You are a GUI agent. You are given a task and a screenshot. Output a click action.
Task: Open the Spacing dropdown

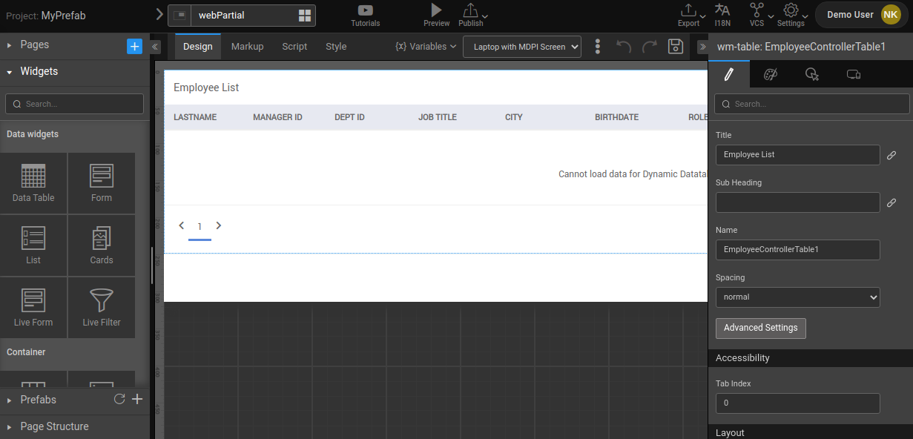pos(797,297)
